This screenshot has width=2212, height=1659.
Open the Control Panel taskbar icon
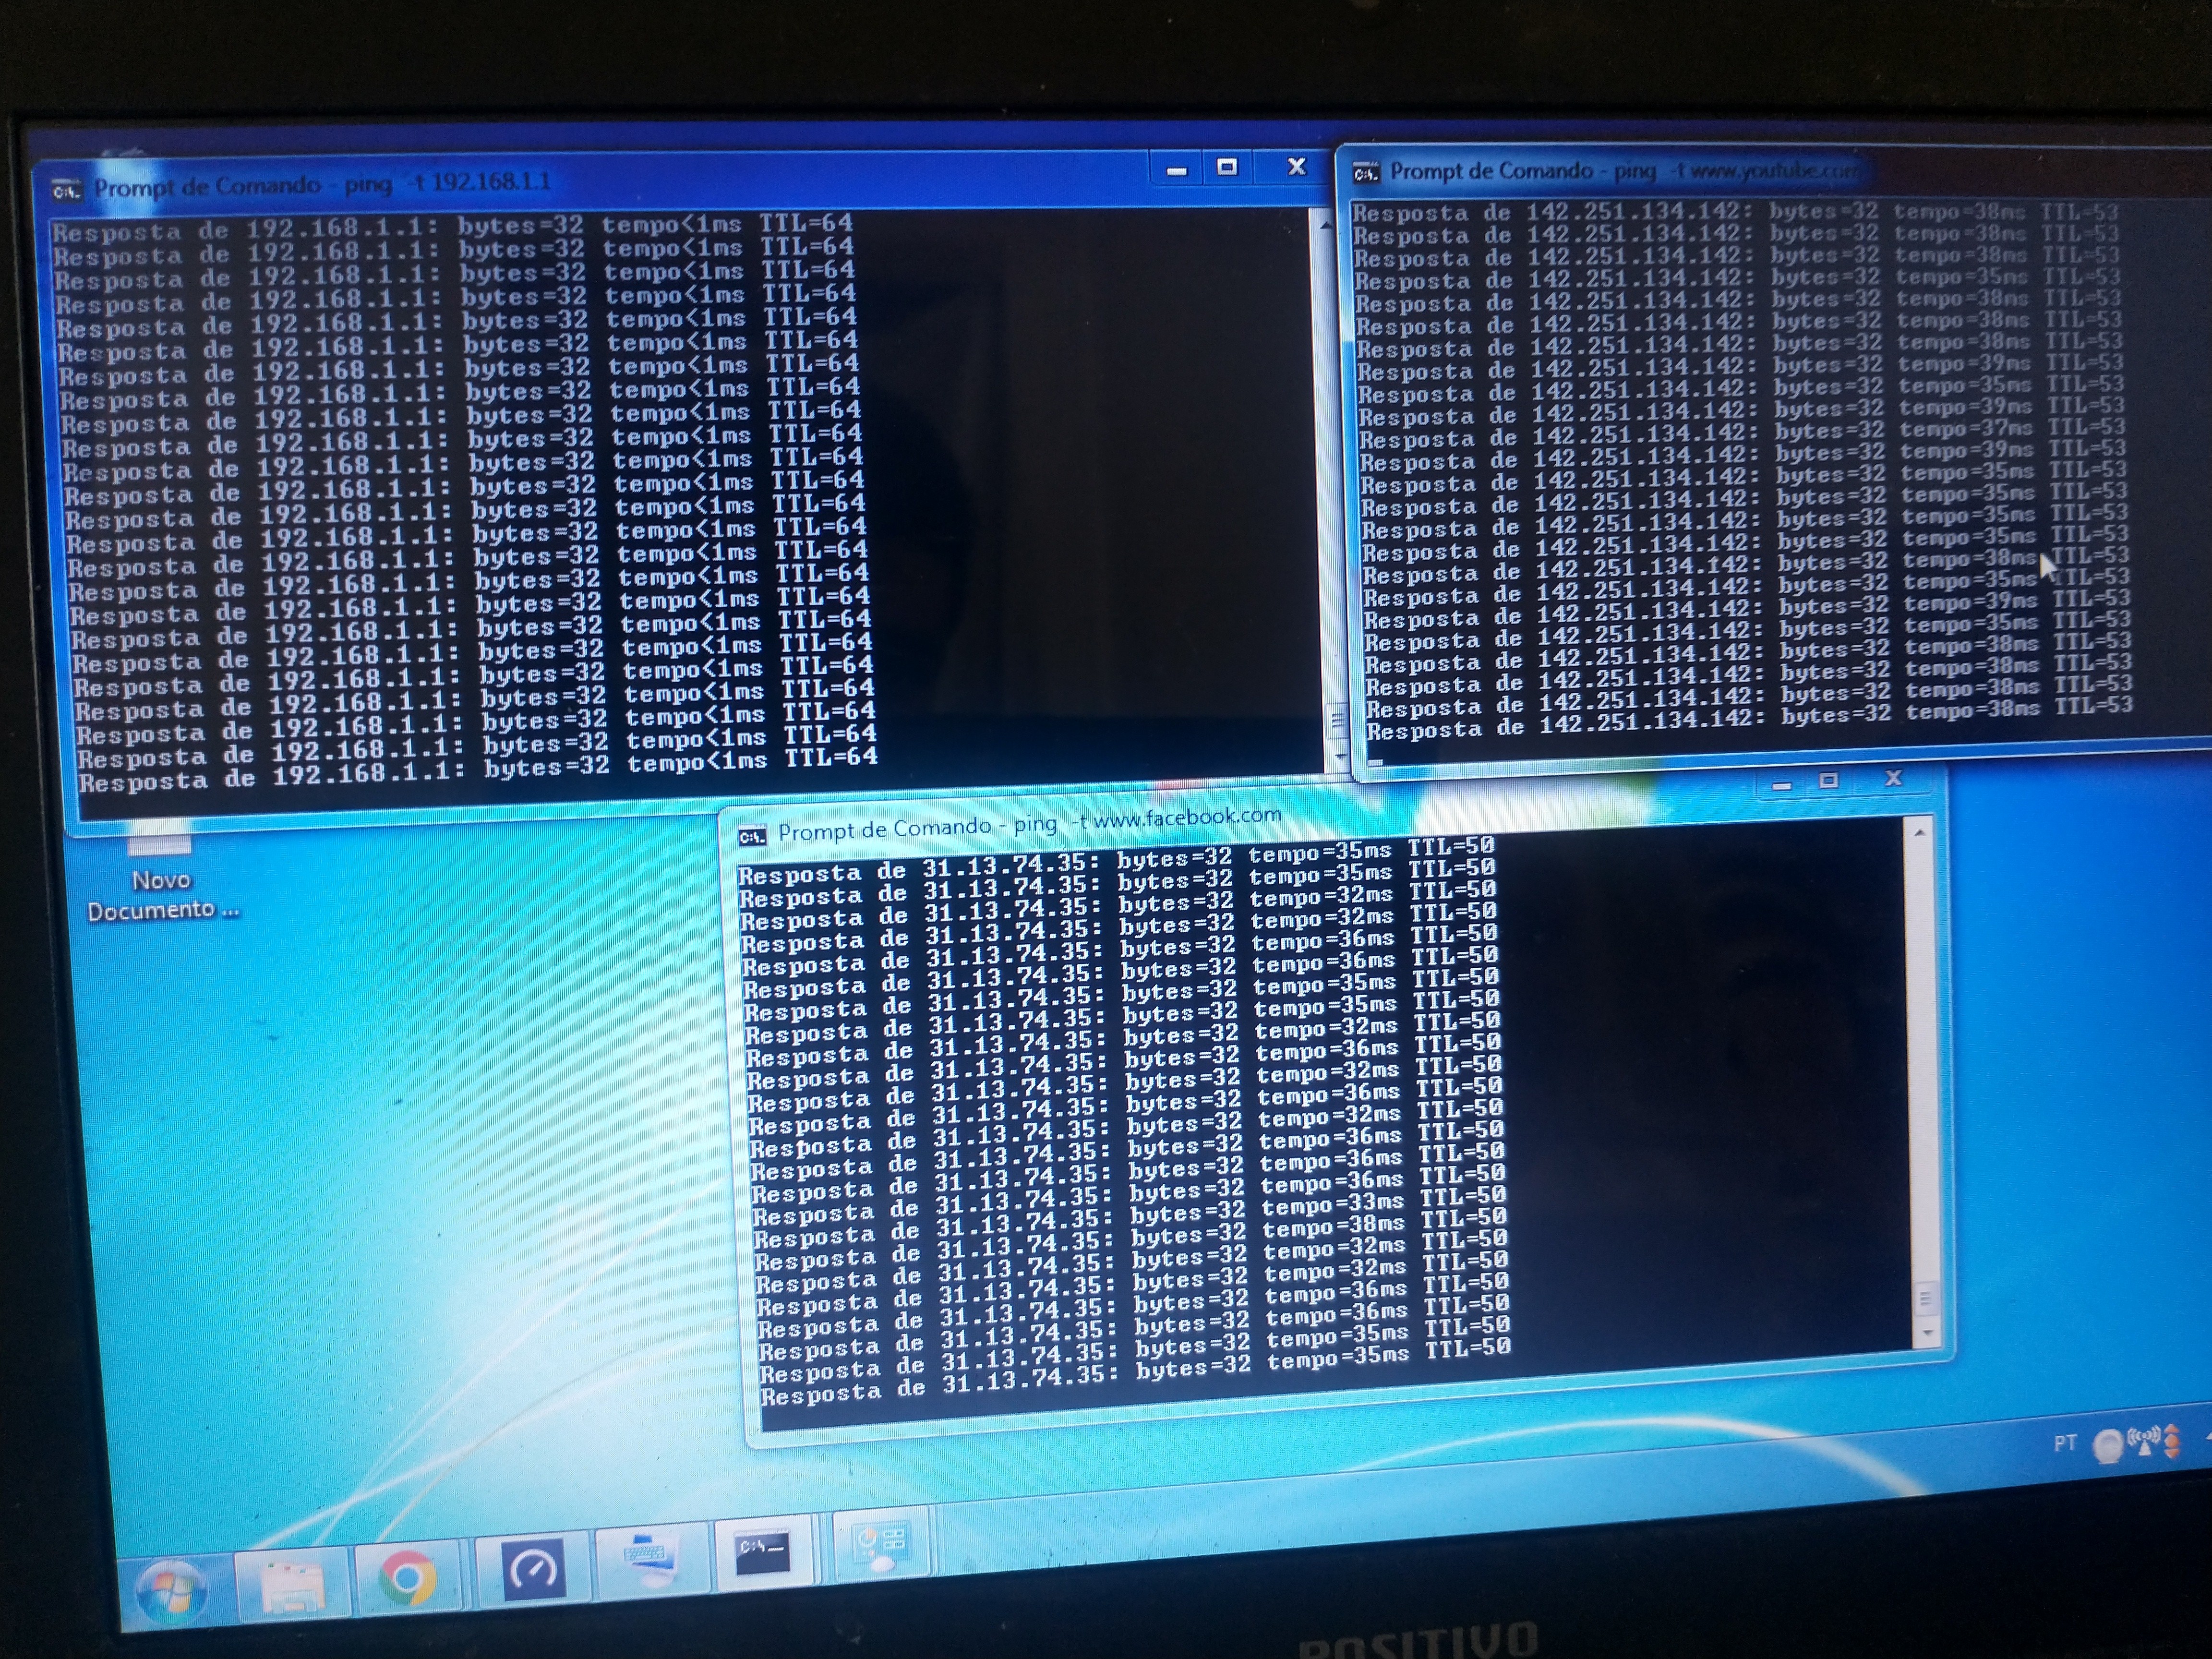coord(880,1545)
